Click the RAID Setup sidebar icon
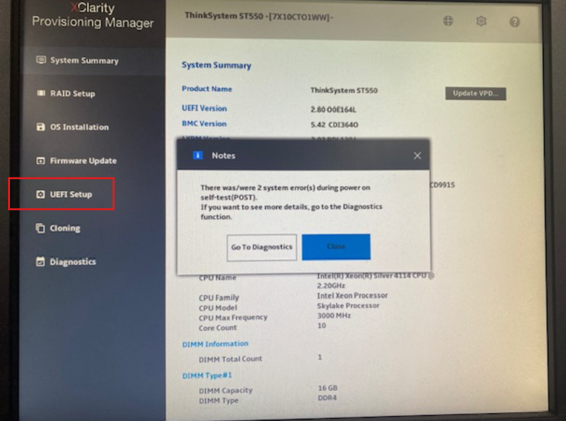Screen dimensions: 566x421 click(x=41, y=93)
